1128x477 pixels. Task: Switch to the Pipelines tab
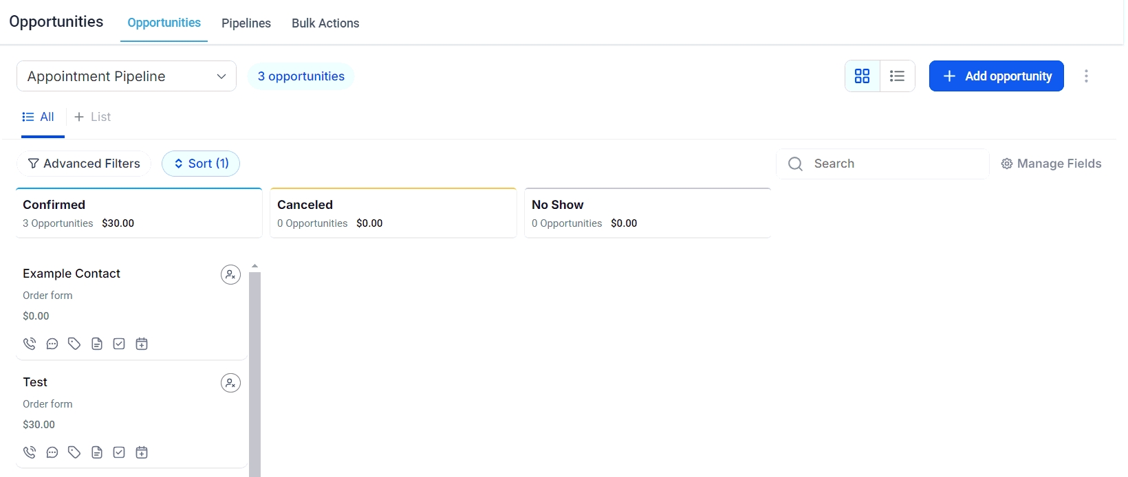point(246,23)
